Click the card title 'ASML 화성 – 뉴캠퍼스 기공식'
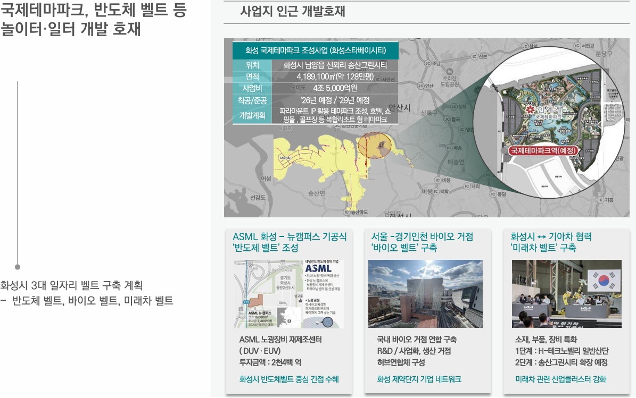 290,236
